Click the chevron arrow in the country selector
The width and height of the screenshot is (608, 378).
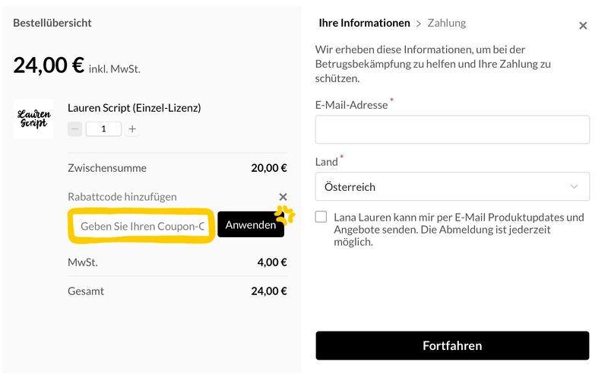pyautogui.click(x=574, y=186)
